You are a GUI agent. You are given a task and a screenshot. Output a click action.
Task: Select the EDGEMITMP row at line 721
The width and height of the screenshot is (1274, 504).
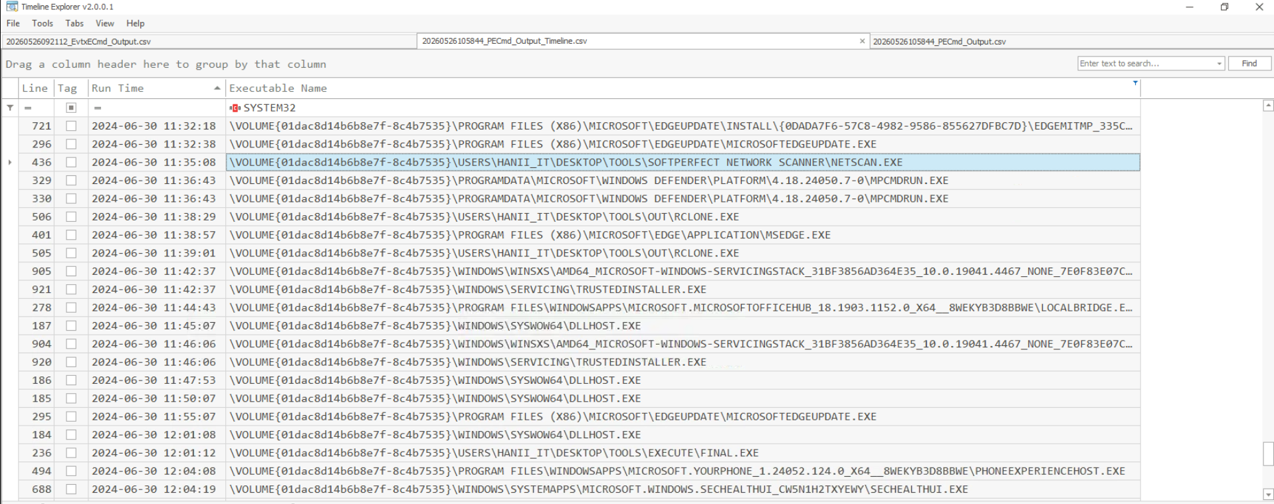tap(683, 126)
